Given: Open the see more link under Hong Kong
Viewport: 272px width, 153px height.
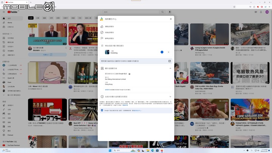Looking at the screenshot, I should (107, 90).
